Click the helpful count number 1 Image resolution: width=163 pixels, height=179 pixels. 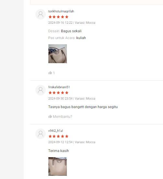coord(54,73)
